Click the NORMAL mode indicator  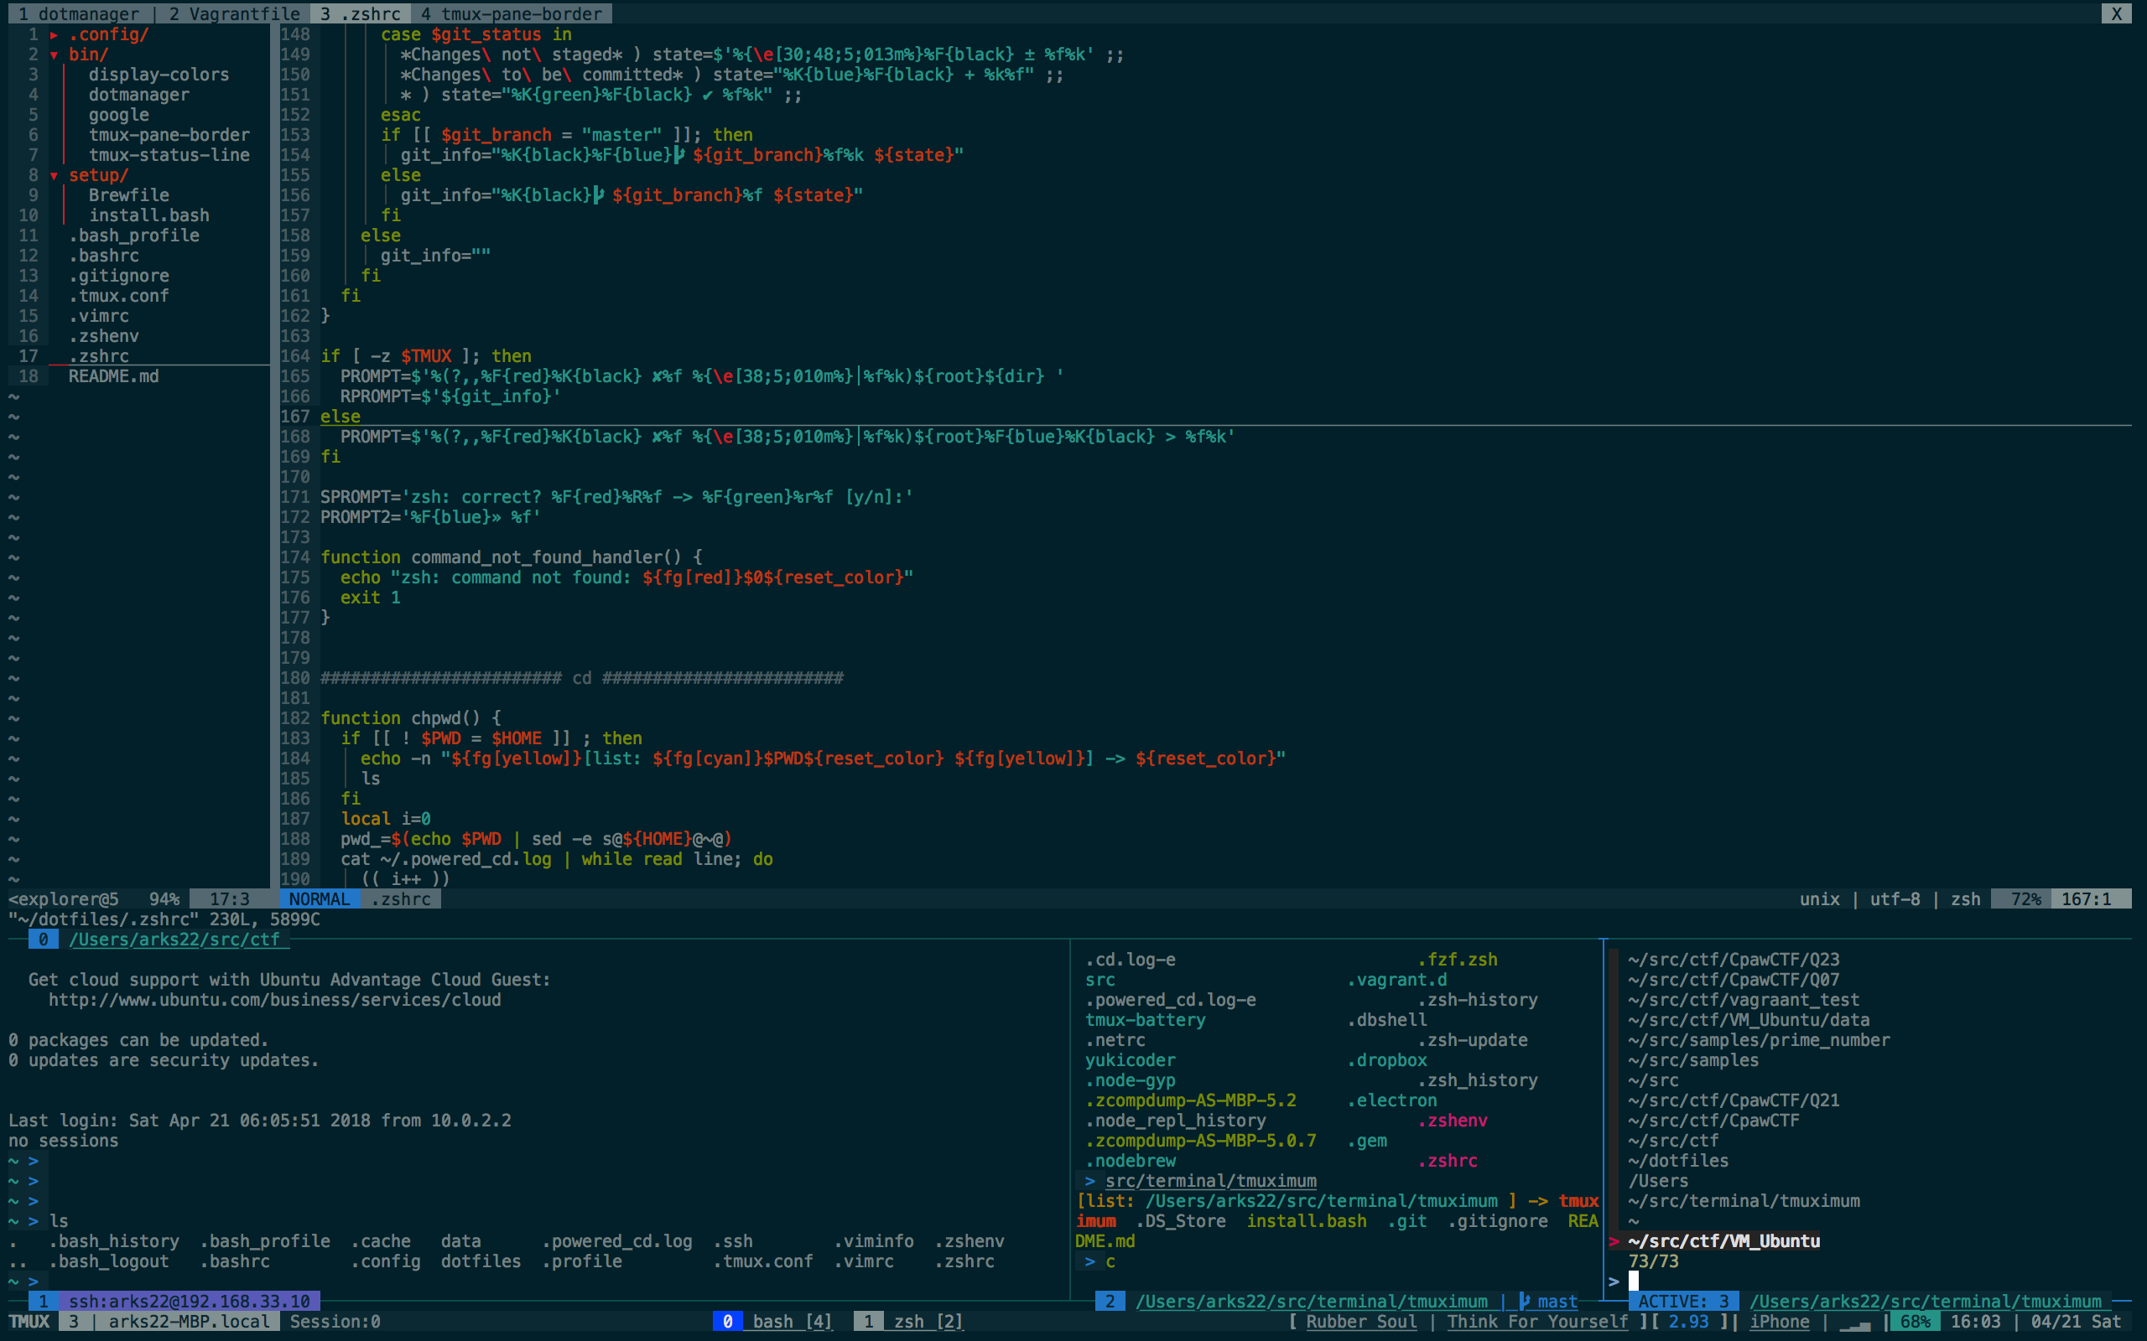coord(320,898)
